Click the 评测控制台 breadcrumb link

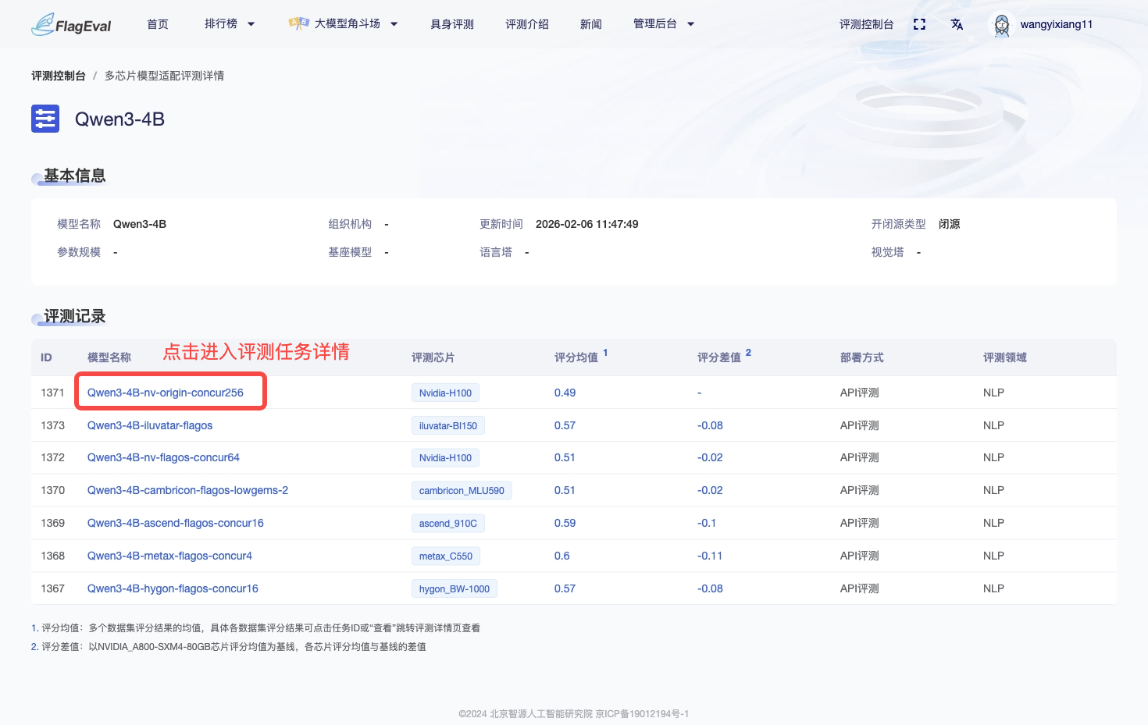coord(59,75)
